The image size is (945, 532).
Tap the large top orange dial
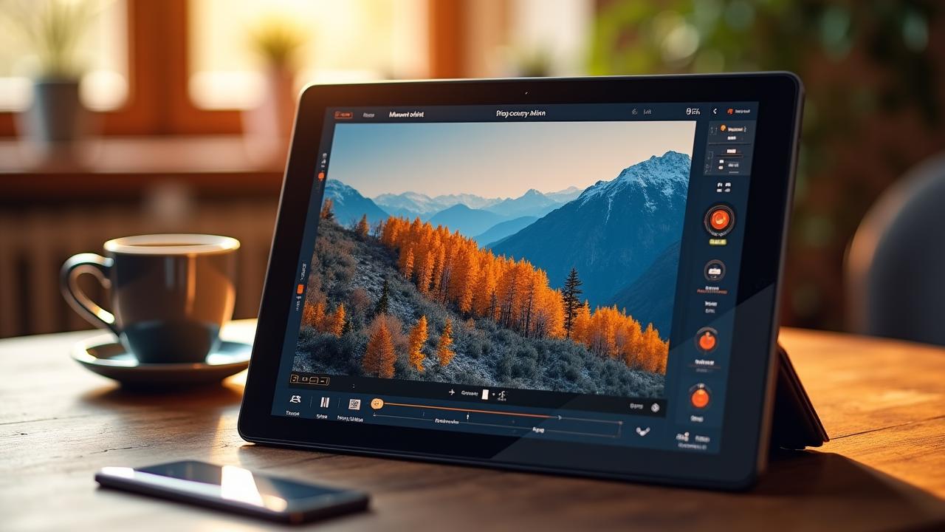coord(718,219)
